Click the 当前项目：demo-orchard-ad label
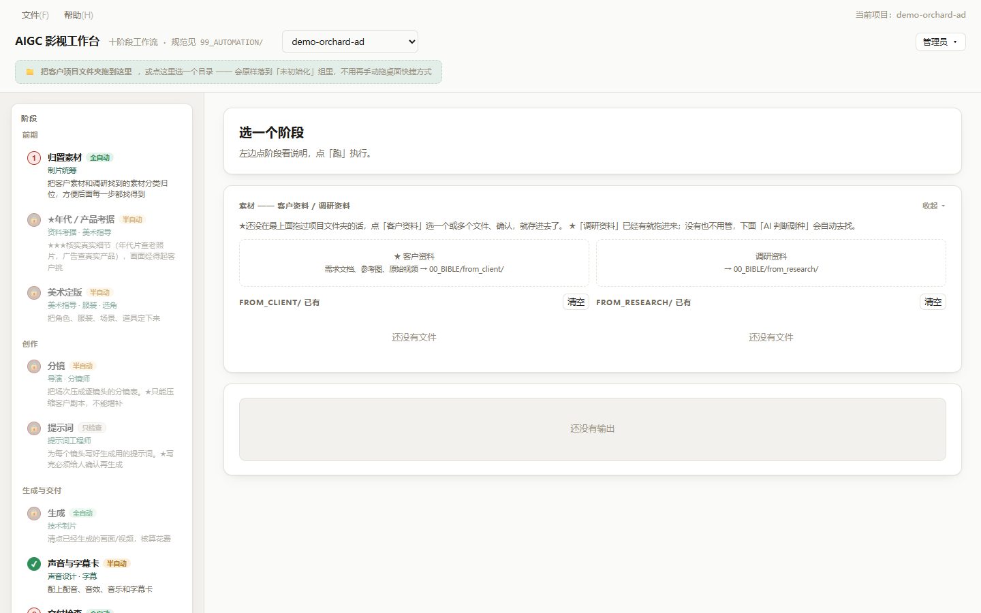The image size is (981, 613). 911,14
